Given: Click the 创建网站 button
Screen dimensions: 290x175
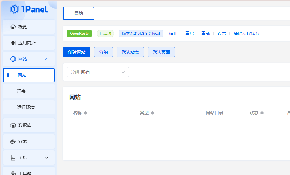Looking at the screenshot, I should [x=77, y=52].
